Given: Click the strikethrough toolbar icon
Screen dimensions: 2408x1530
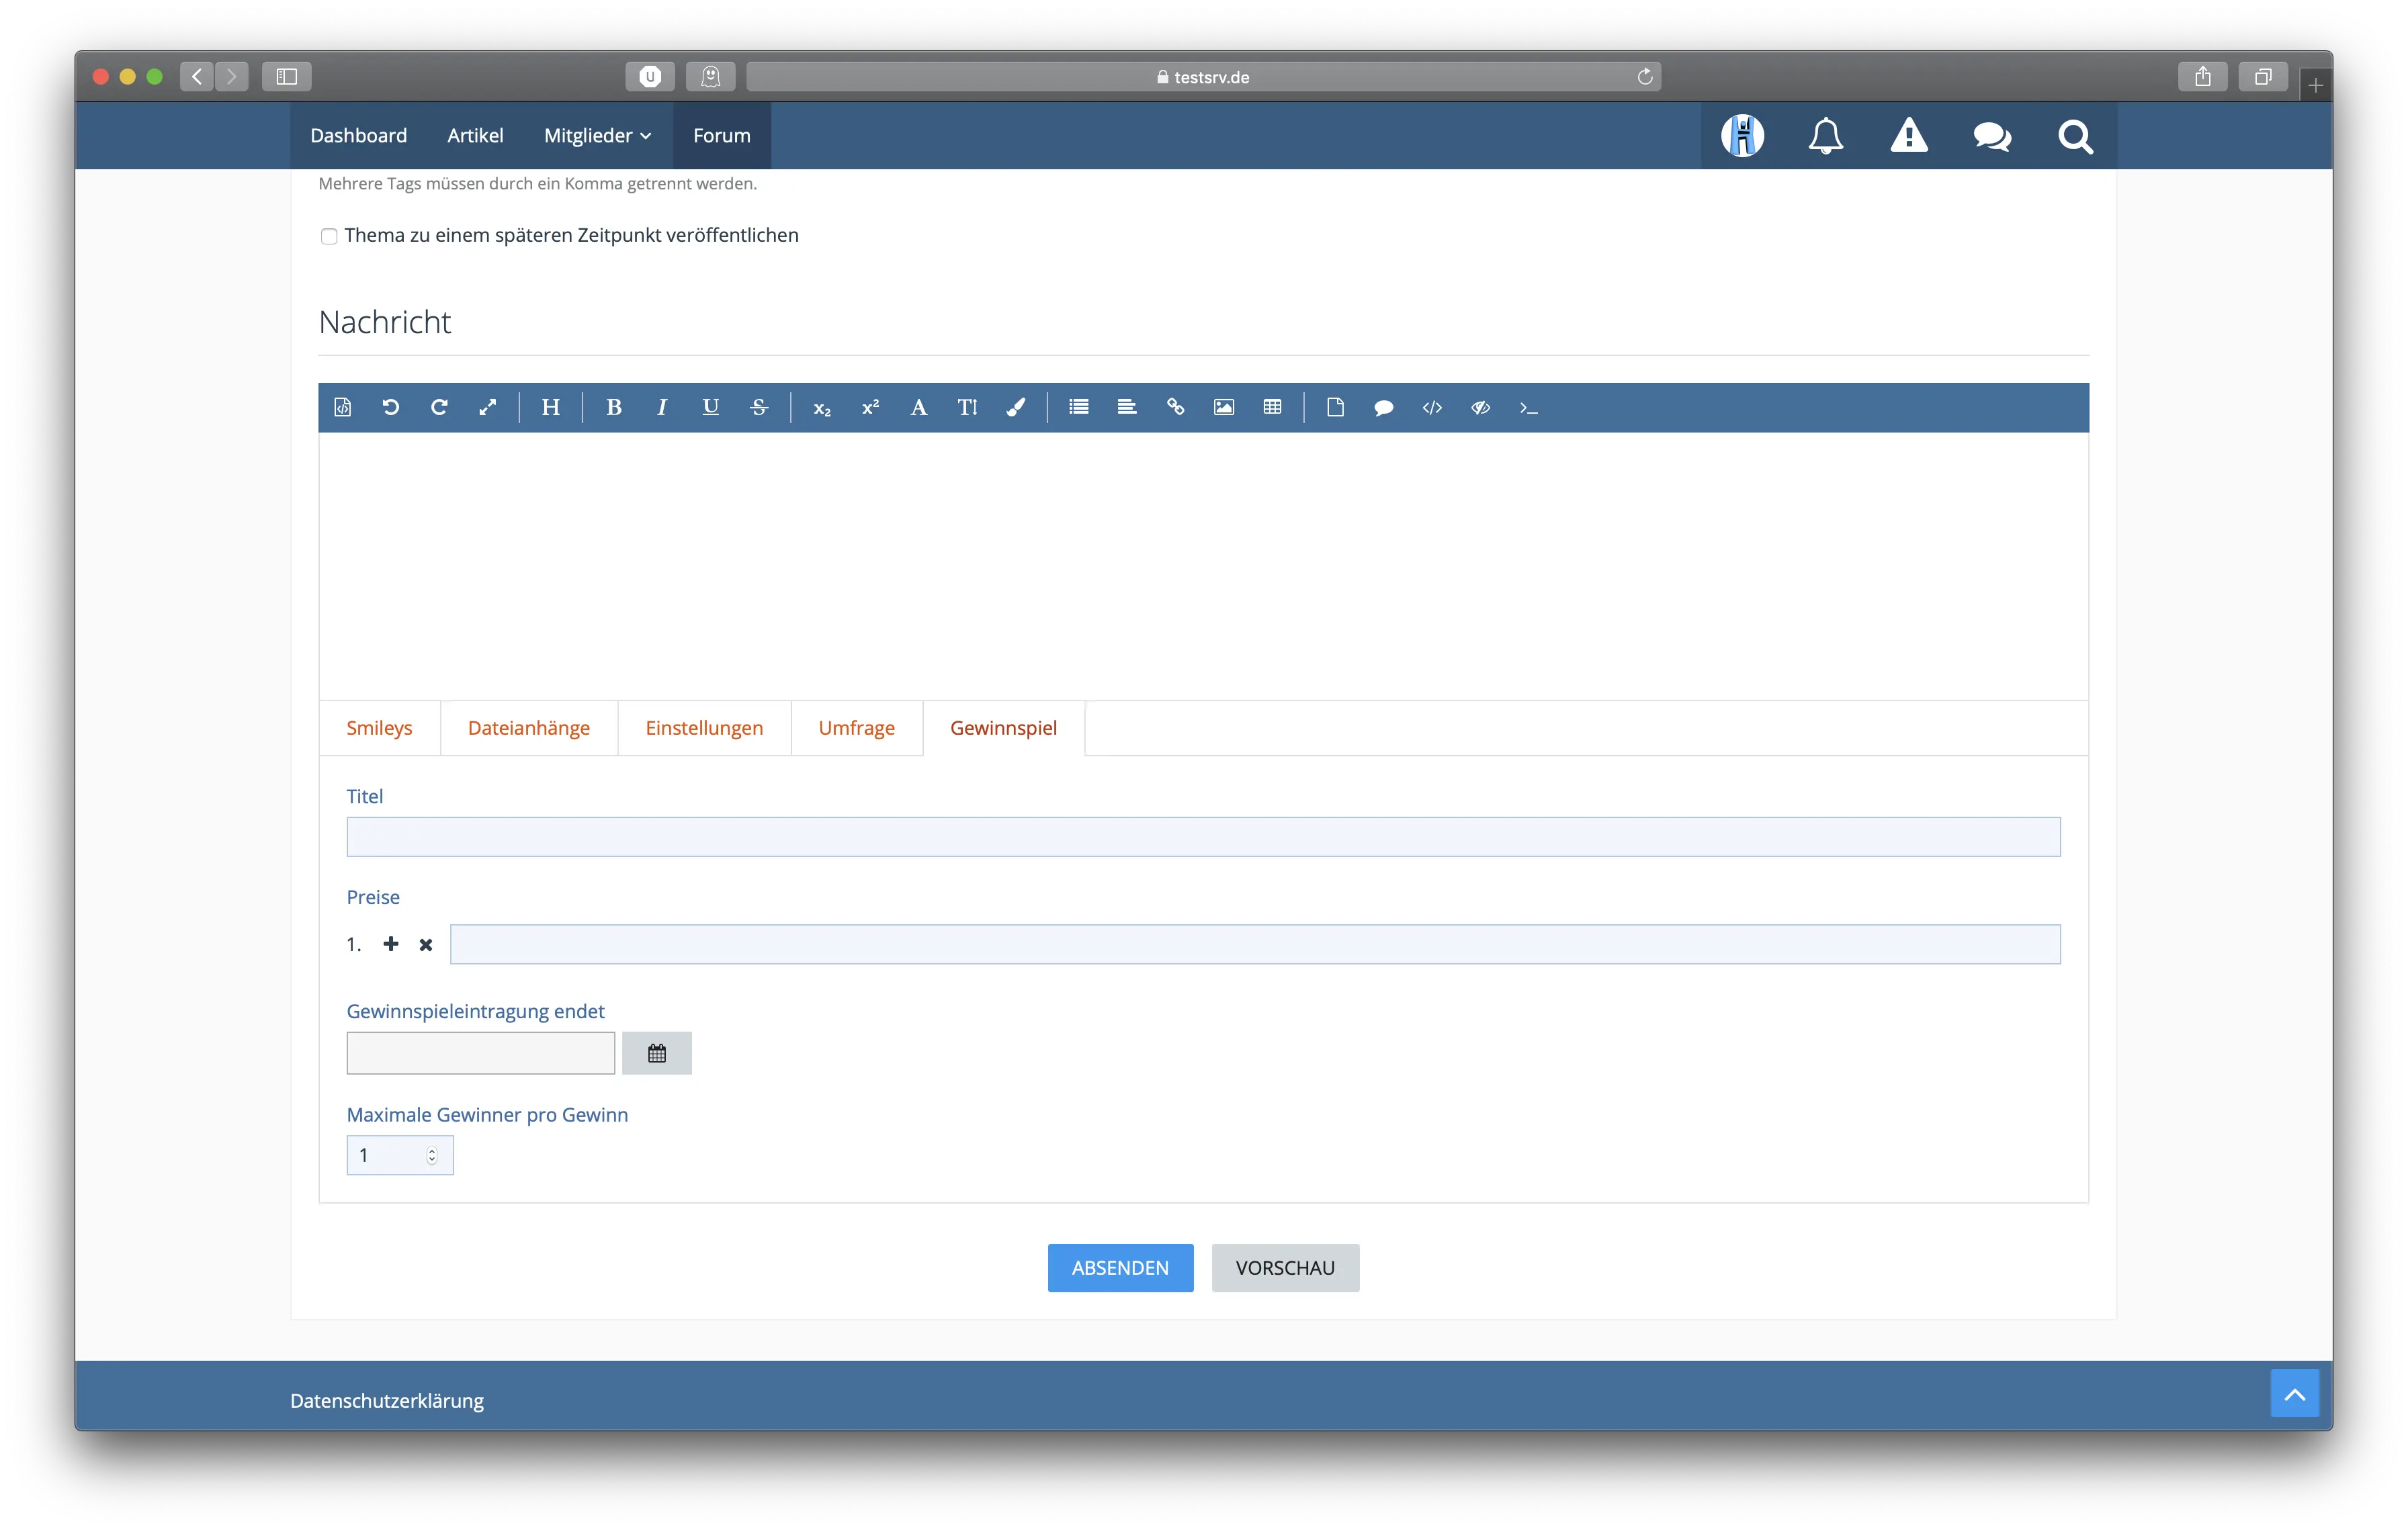Looking at the screenshot, I should (x=759, y=407).
